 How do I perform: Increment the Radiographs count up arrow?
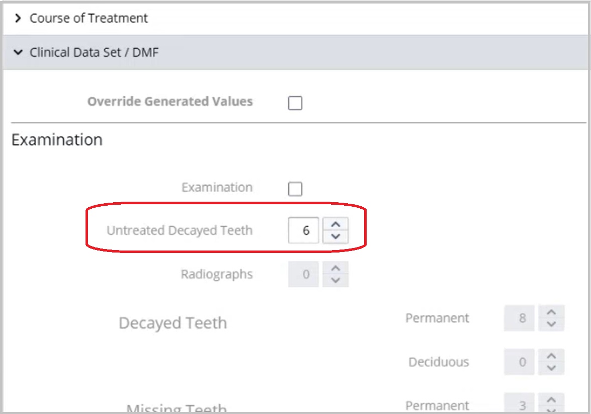335,268
